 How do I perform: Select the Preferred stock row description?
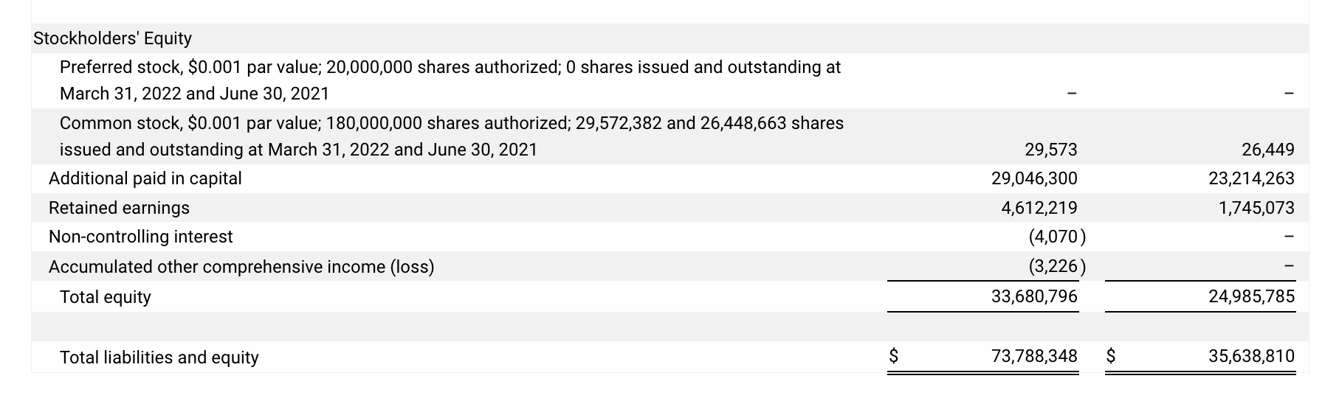tap(450, 80)
